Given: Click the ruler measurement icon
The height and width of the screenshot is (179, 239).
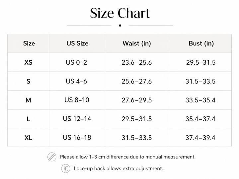Looking at the screenshot, I should coord(52,157).
